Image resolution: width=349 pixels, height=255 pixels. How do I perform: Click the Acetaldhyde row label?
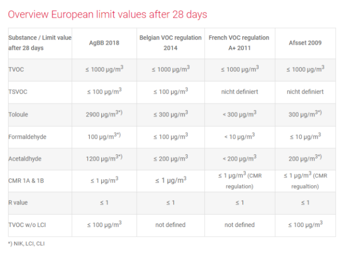25,159
